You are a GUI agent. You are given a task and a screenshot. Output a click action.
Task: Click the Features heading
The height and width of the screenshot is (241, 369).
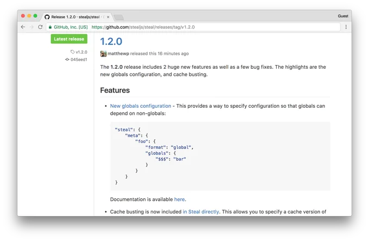coord(115,90)
